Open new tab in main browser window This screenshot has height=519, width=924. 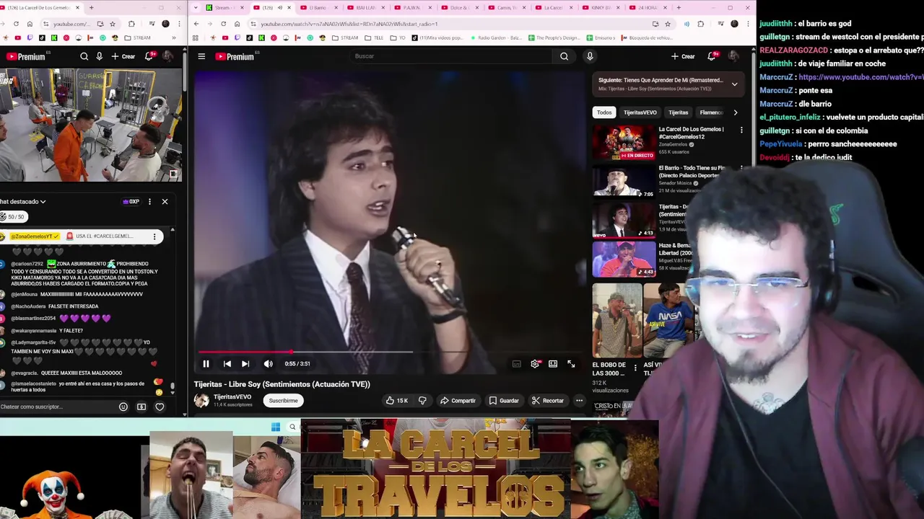click(679, 8)
